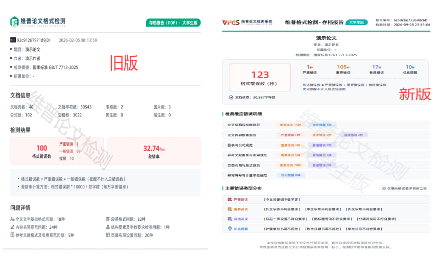Click the 32.74‱ 差错率 card

[x=154, y=151]
